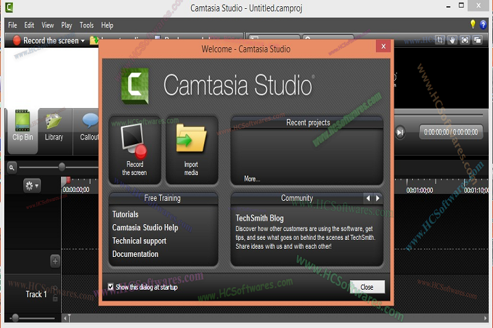Click the Close button in Welcome dialog
Screen dimensions: 493x328
366,287
